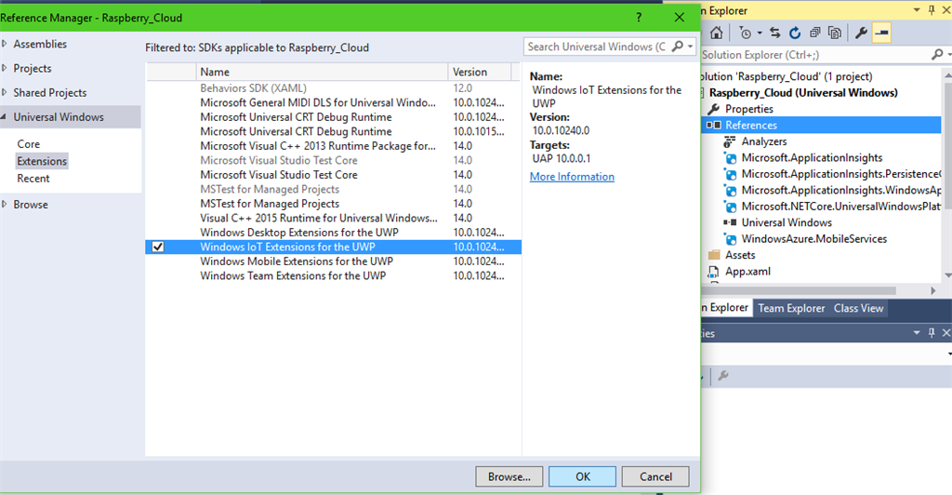Viewport: 952px width, 495px height.
Task: Click the Show All Files icon
Action: [x=835, y=33]
